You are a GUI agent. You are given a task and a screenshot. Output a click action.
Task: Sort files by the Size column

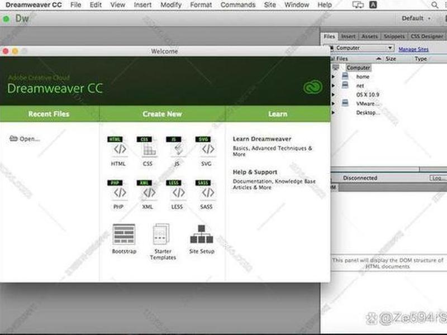tap(391, 59)
